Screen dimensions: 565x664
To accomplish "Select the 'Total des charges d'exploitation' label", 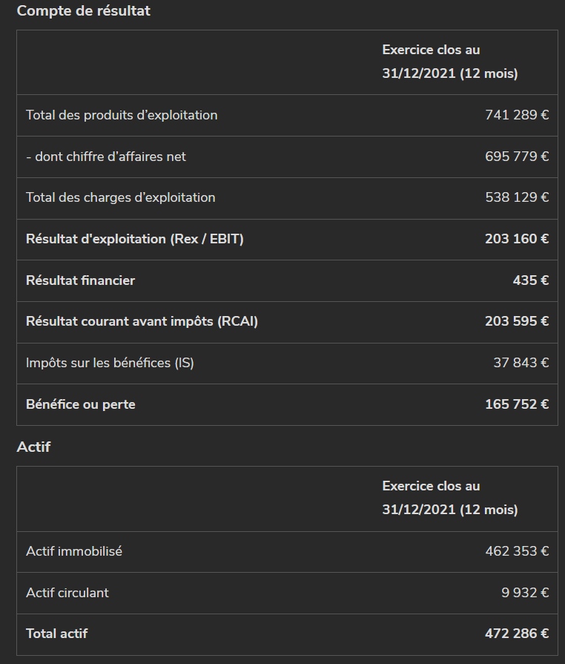I will click(x=121, y=198).
